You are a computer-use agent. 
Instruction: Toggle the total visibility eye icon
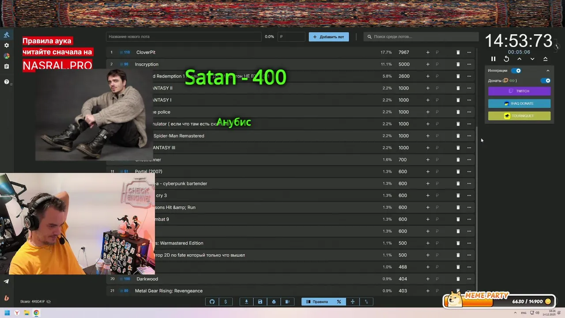point(49,302)
